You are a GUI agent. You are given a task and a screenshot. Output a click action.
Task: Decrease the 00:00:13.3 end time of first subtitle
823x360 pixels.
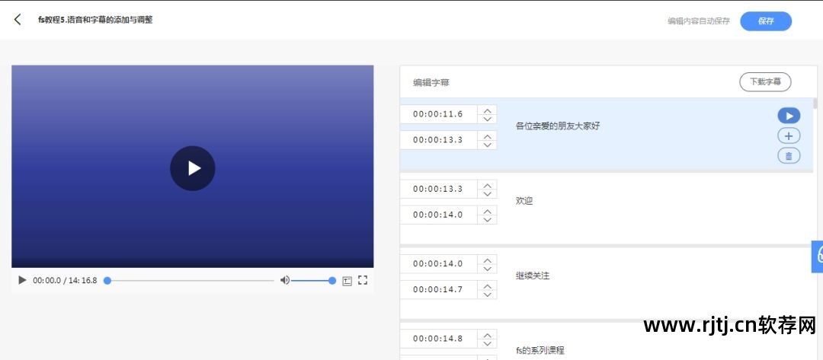pyautogui.click(x=488, y=145)
